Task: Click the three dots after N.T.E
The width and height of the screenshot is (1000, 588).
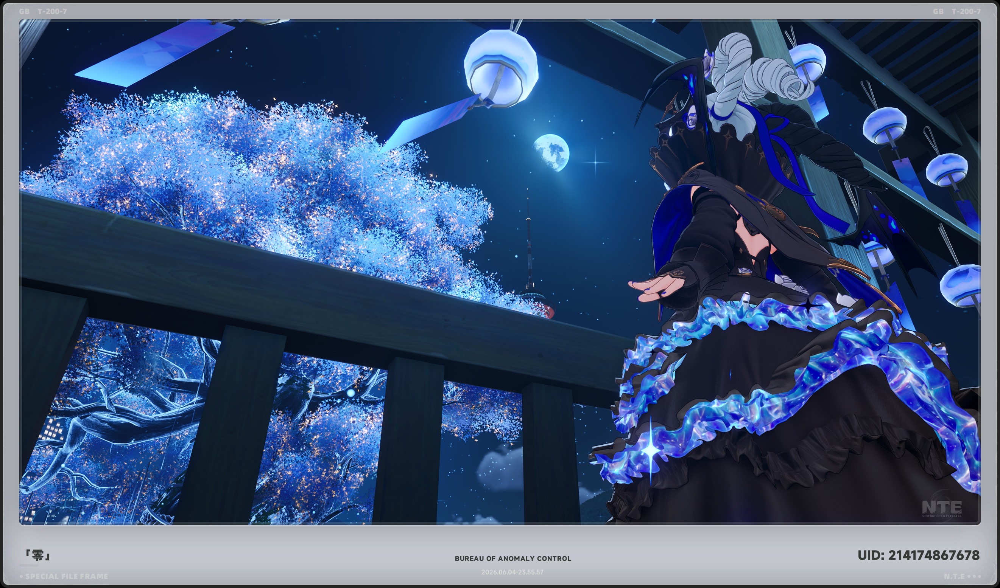Action: 974,576
